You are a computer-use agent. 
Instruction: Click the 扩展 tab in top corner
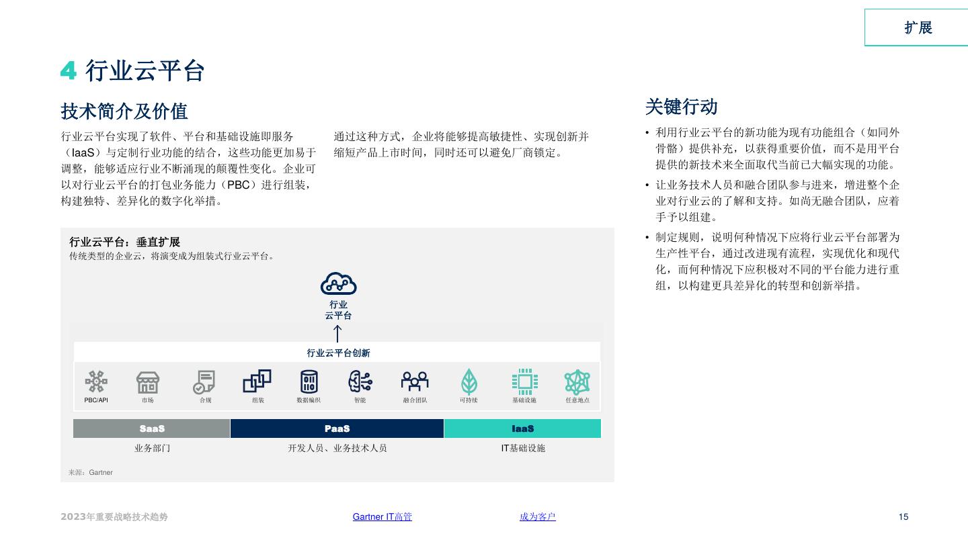[x=918, y=28]
